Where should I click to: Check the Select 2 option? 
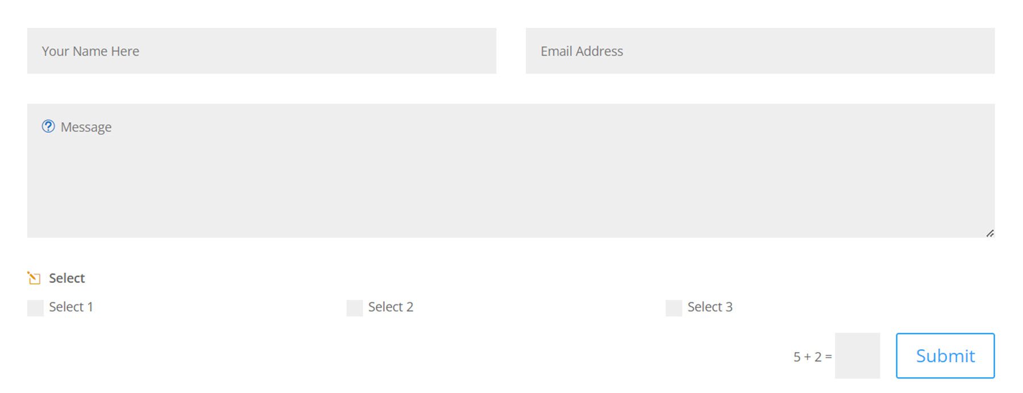pos(354,307)
